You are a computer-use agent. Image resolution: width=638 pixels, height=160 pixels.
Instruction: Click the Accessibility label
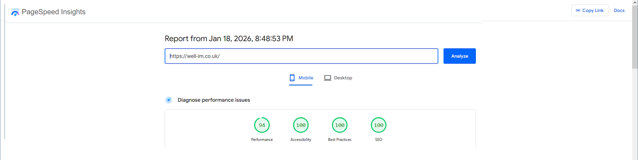(x=301, y=140)
